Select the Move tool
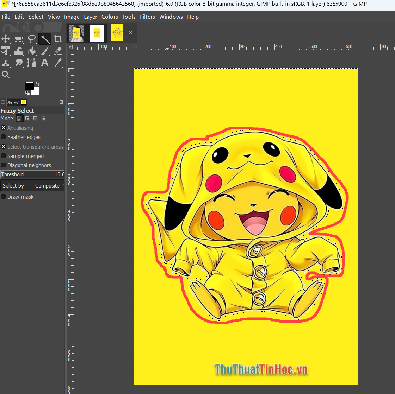 [x=6, y=39]
